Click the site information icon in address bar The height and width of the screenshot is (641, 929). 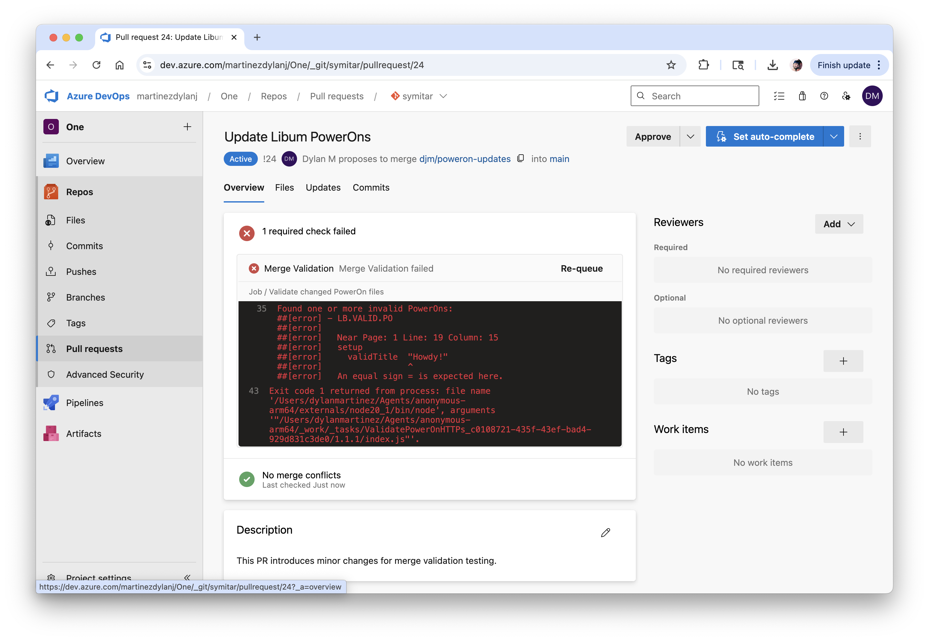tap(148, 65)
